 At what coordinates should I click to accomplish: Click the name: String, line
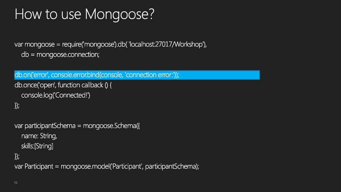(39, 136)
